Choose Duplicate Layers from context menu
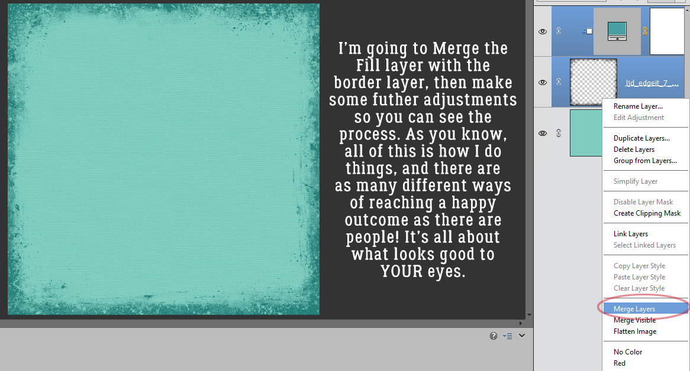 641,138
